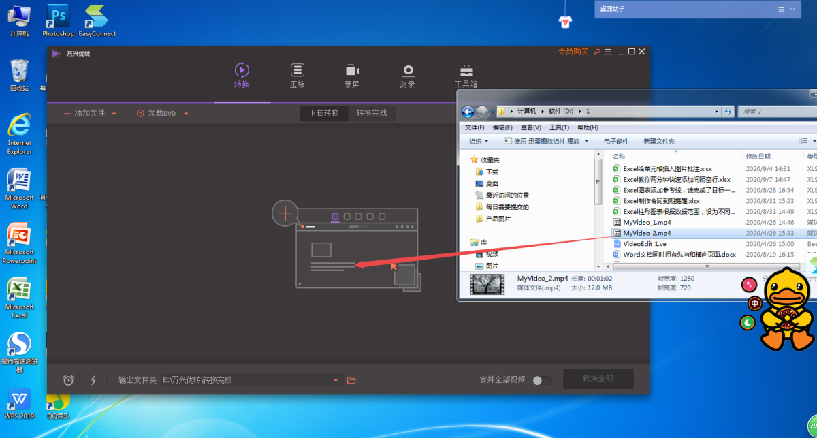The image size is (817, 438).
Task: Open the 压缩 (Compress) module
Action: coord(297,75)
